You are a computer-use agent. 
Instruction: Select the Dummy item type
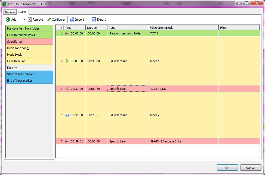[x=29, y=68]
